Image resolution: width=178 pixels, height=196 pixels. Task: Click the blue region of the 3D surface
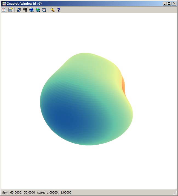[x=68, y=119]
